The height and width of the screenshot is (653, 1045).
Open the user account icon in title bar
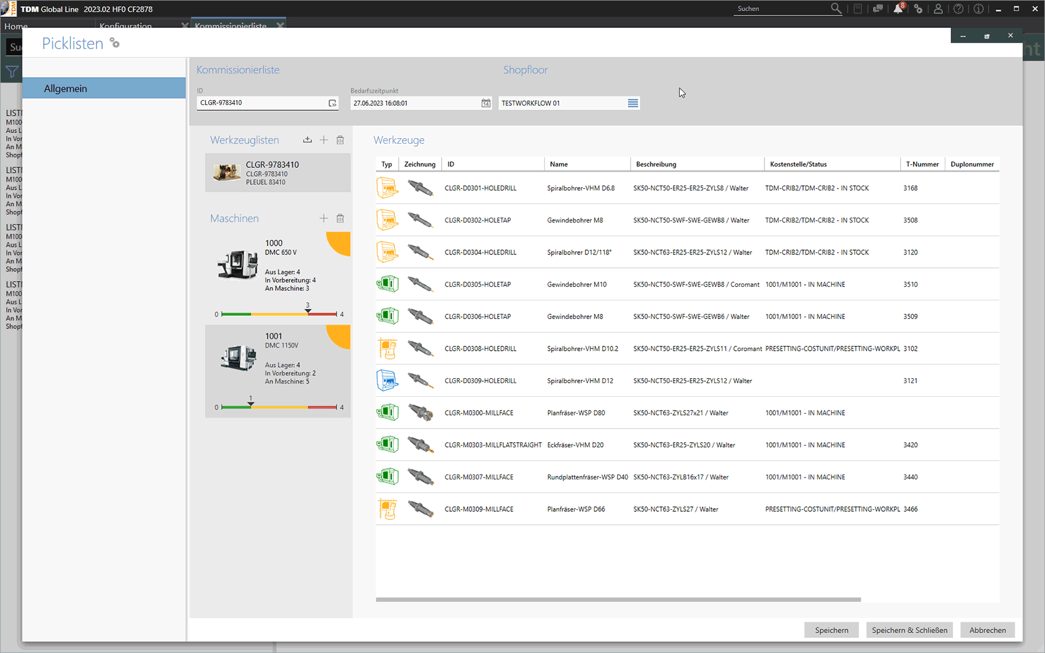[938, 9]
